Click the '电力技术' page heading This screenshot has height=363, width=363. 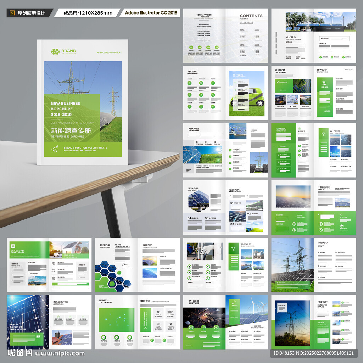coord(192,71)
